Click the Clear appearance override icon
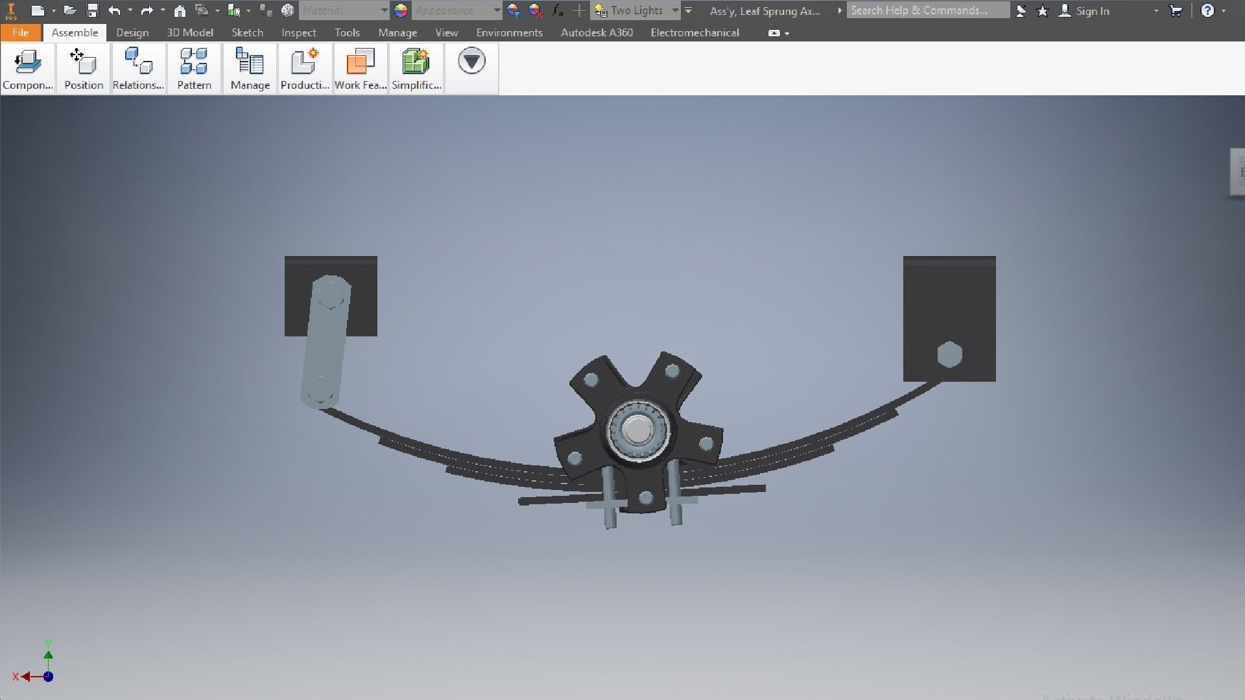Viewport: 1245px width, 700px height. [536, 10]
